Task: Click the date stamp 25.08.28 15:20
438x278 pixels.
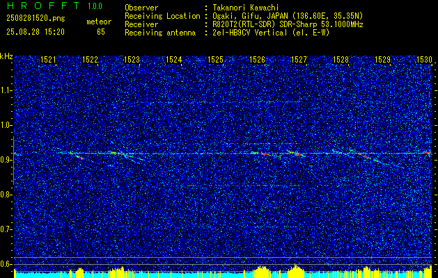Action: [36, 32]
